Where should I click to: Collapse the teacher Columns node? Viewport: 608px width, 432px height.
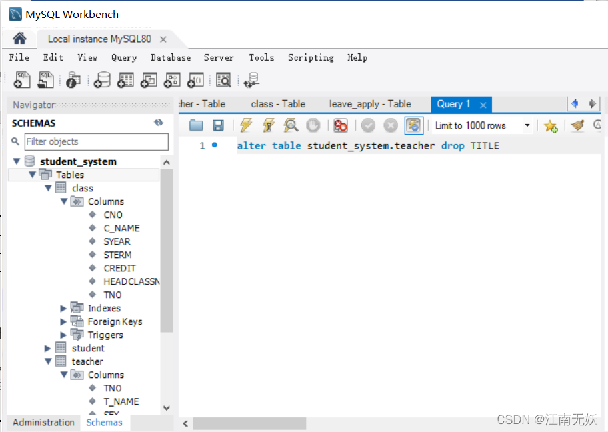point(65,375)
